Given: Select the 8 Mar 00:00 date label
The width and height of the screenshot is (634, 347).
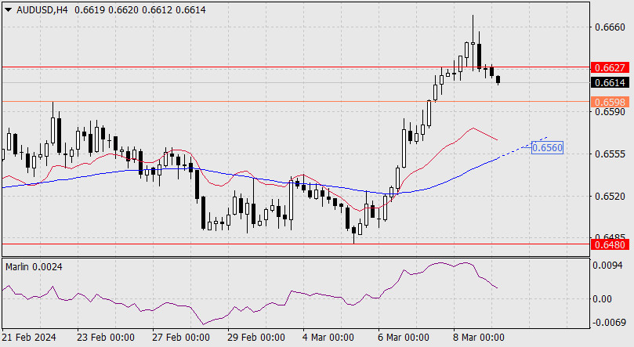Looking at the screenshot, I should (x=479, y=338).
